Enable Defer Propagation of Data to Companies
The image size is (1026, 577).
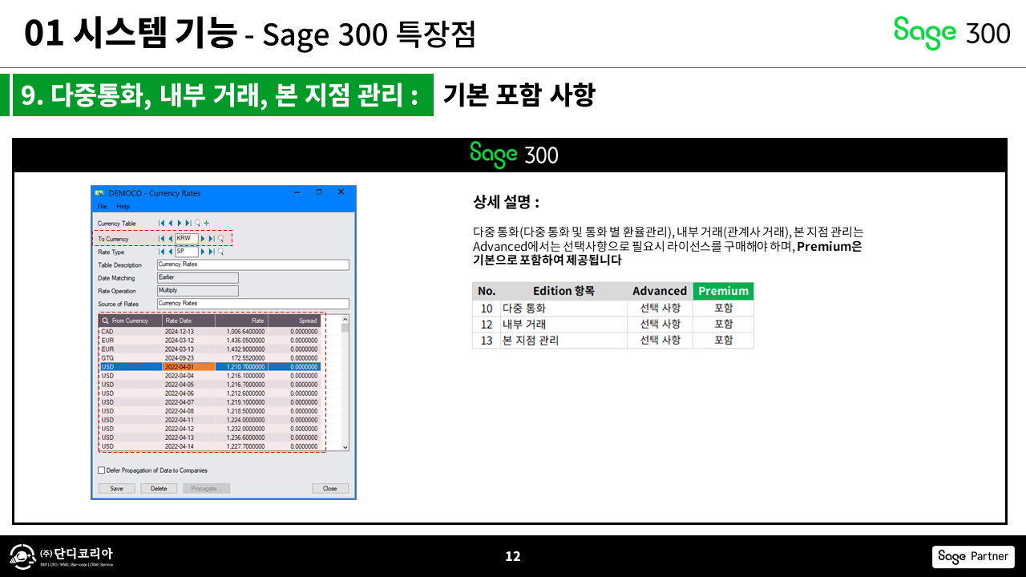(101, 470)
